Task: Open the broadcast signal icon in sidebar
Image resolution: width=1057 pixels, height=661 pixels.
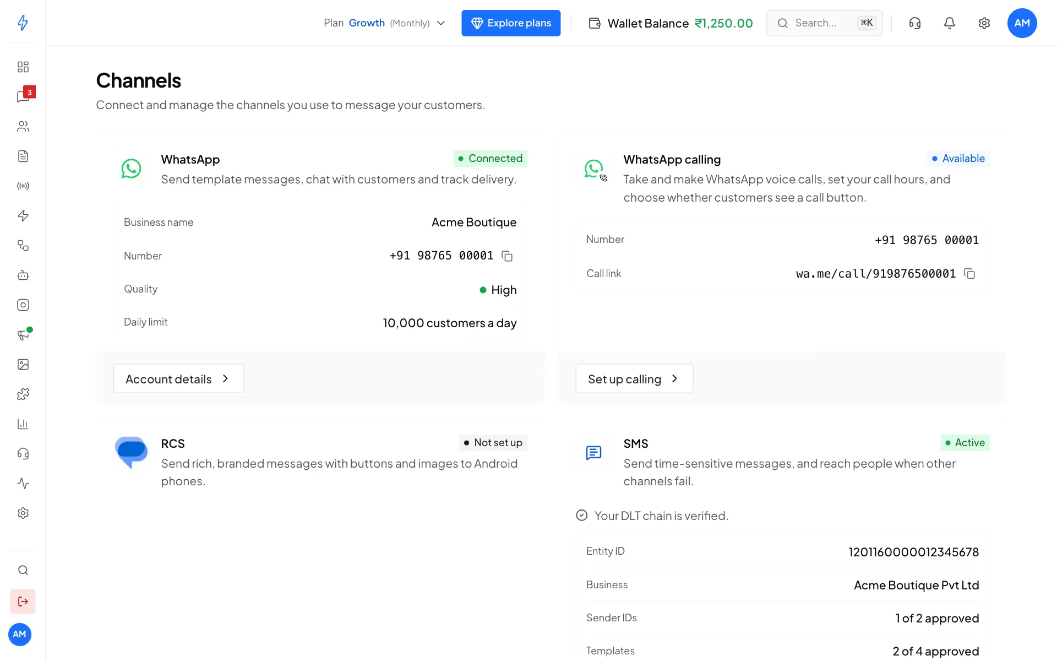Action: [23, 186]
